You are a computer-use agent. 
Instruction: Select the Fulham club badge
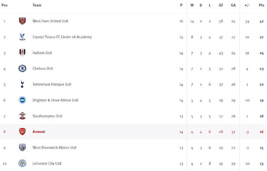click(x=22, y=53)
